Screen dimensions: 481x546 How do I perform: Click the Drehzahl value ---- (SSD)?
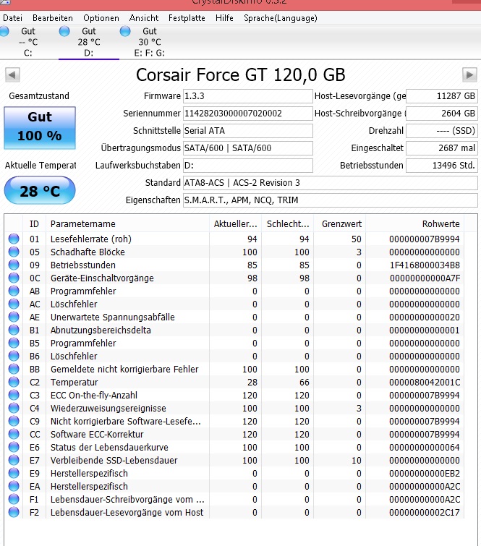tap(442, 131)
